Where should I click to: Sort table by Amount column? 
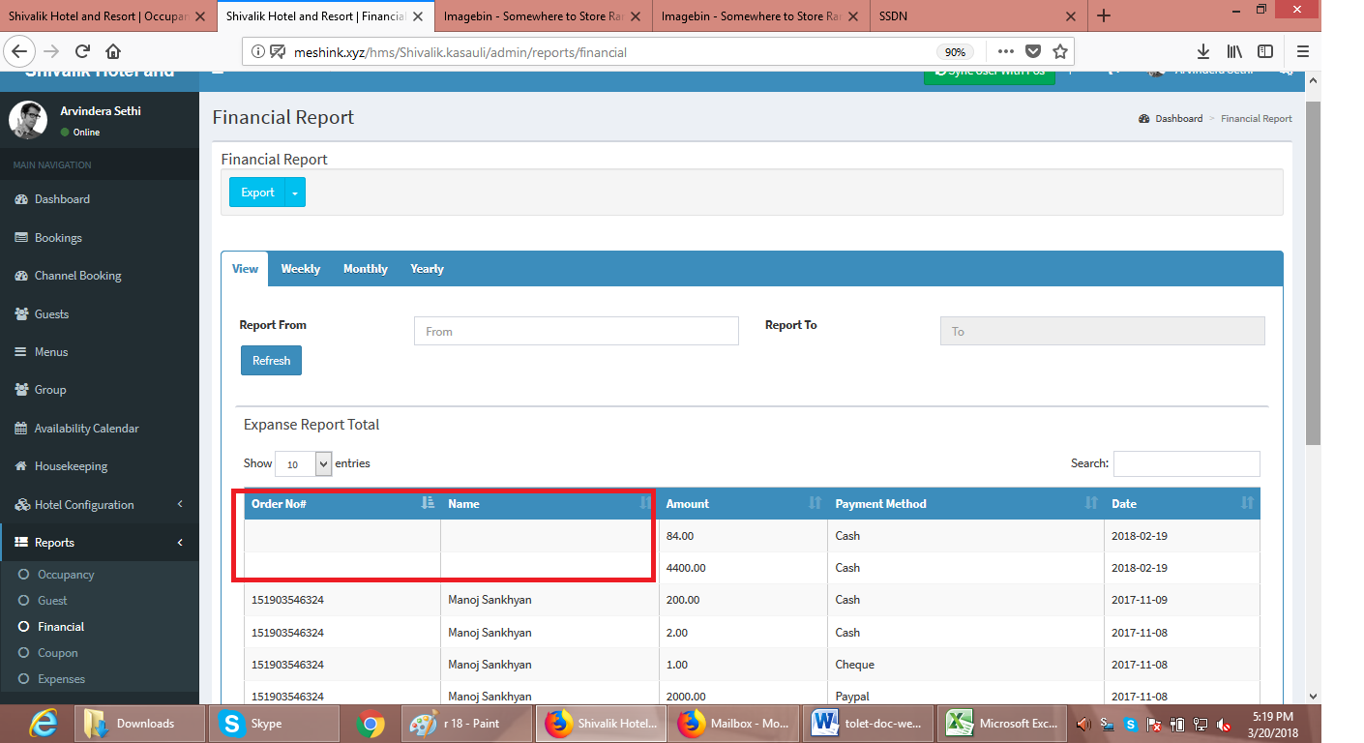[x=744, y=504]
